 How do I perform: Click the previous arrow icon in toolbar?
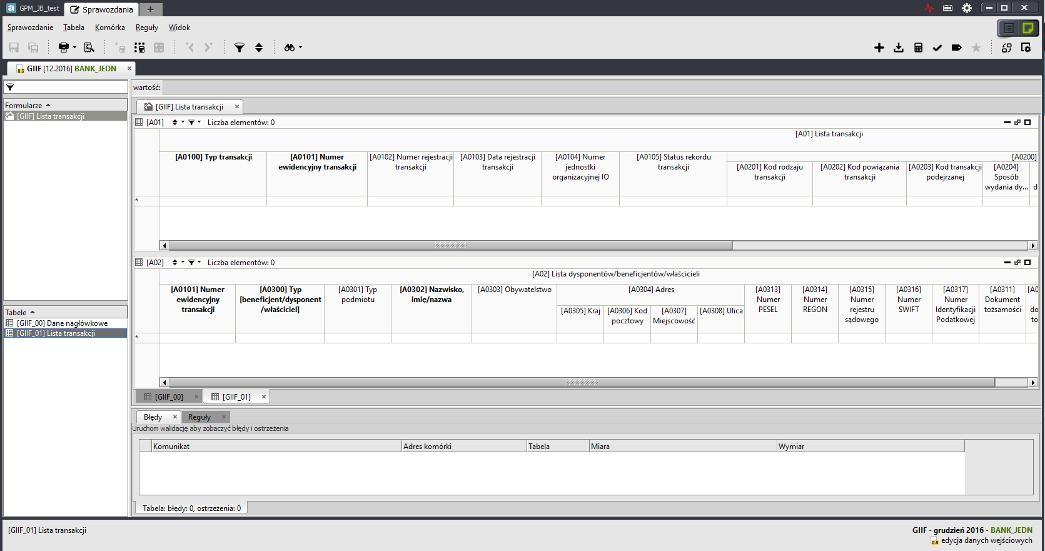tap(190, 48)
